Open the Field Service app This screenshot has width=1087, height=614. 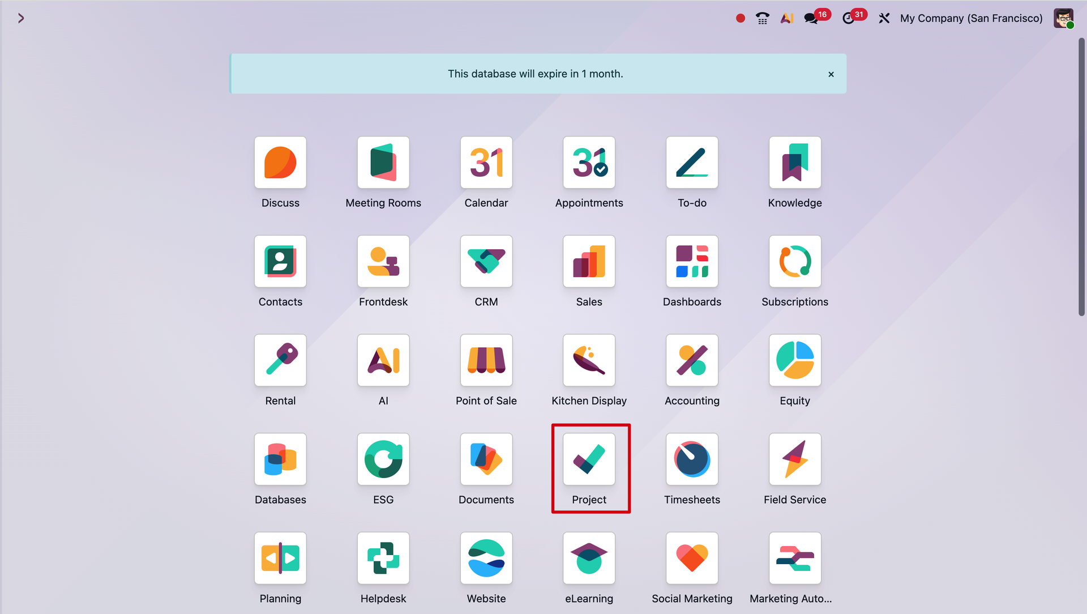[x=794, y=459]
